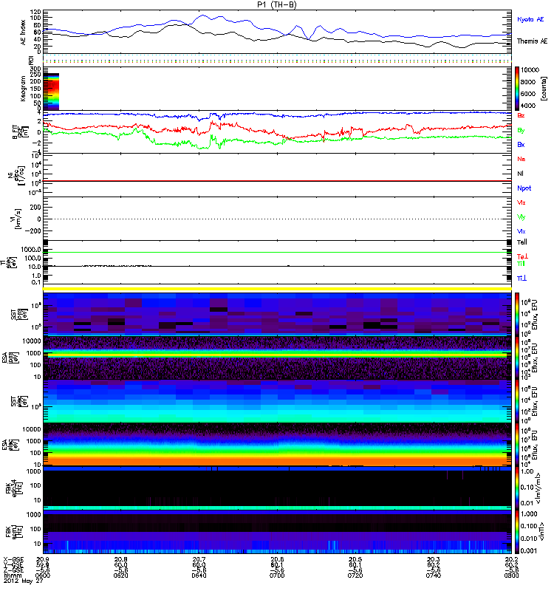The width and height of the screenshot is (554, 591).
Task: Click the FBK nT colorbar
Action: click(517, 532)
